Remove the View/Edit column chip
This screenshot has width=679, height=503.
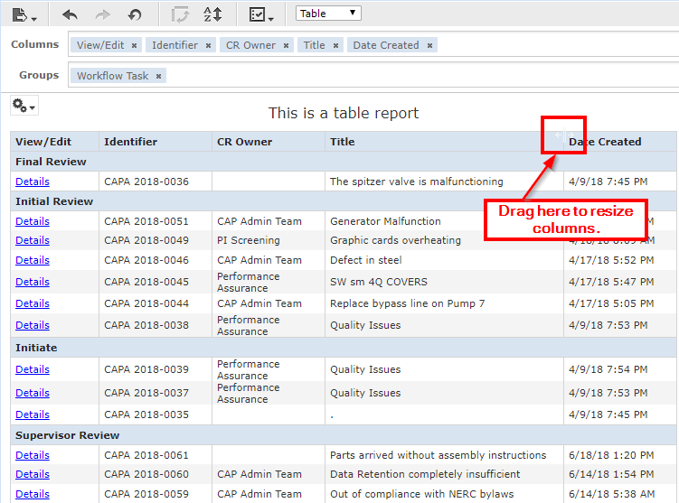pyautogui.click(x=134, y=45)
